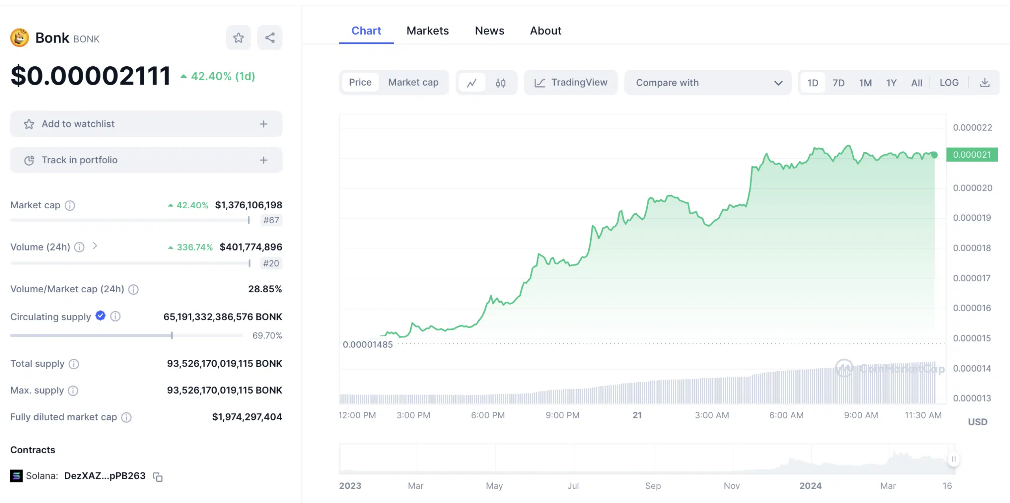
Task: Click Track in portfolio button
Action: coord(146,160)
